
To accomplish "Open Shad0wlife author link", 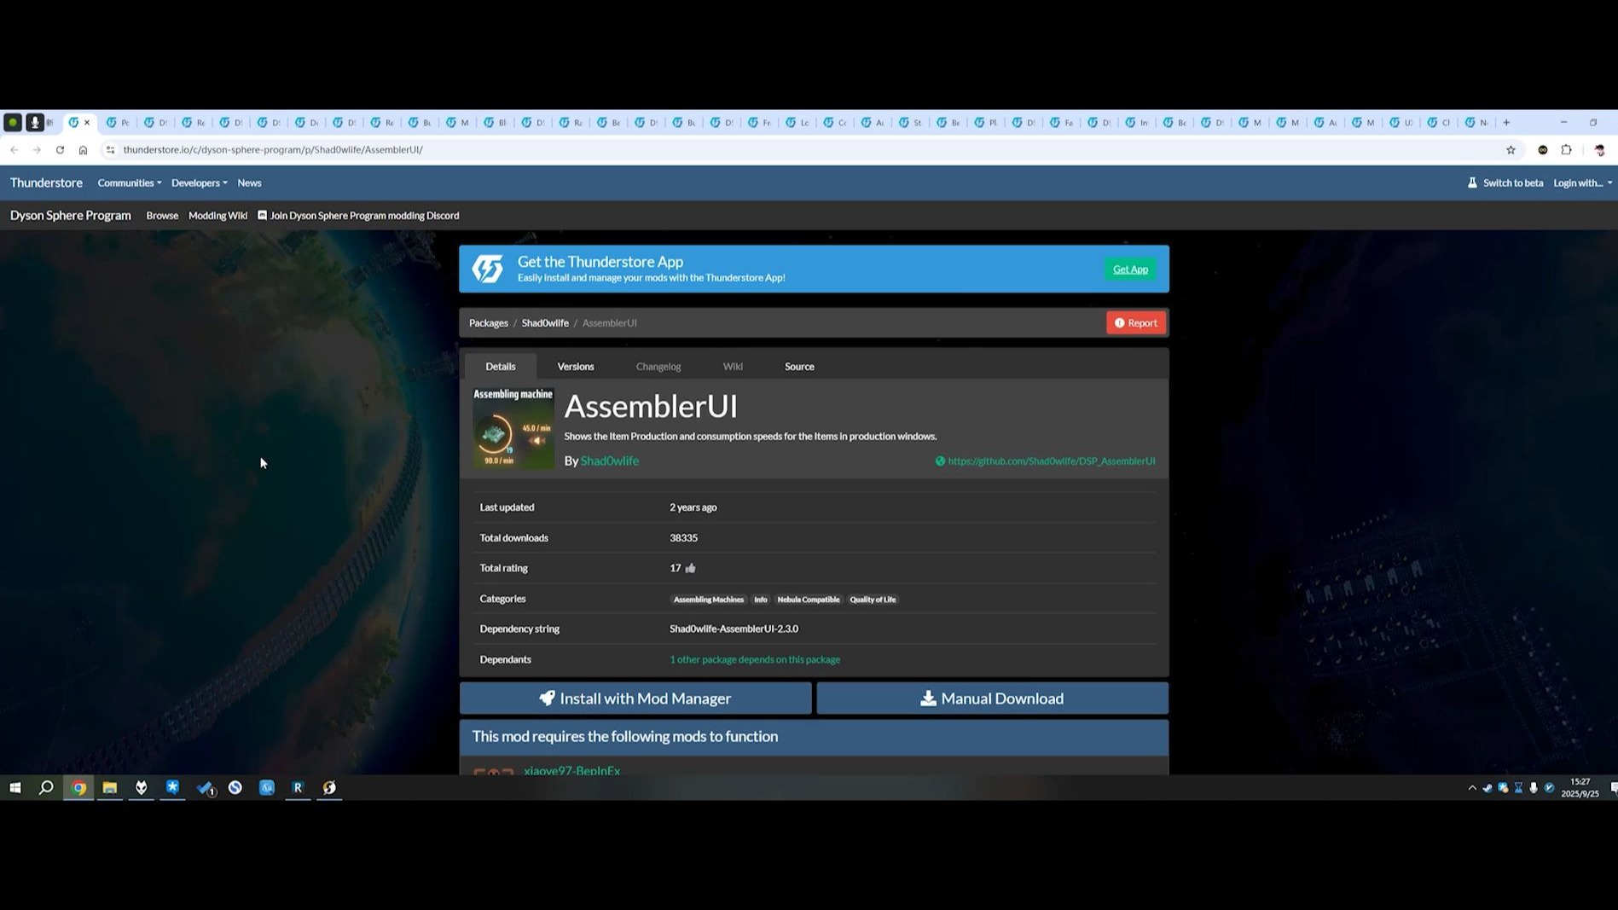I will pyautogui.click(x=610, y=461).
